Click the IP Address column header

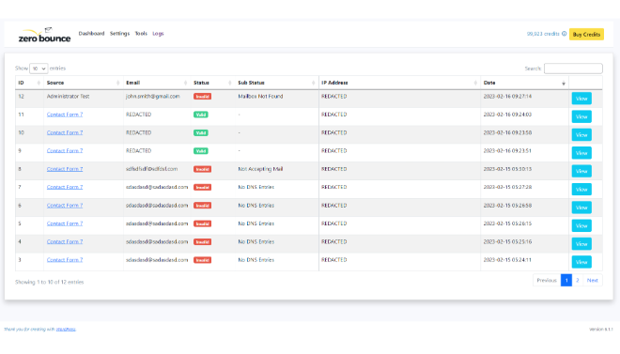[399, 83]
